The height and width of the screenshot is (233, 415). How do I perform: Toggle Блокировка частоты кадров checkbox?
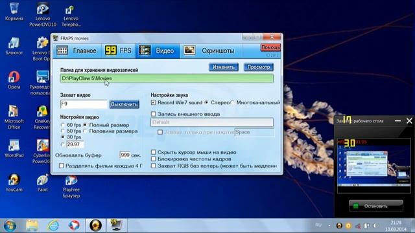[x=154, y=159]
